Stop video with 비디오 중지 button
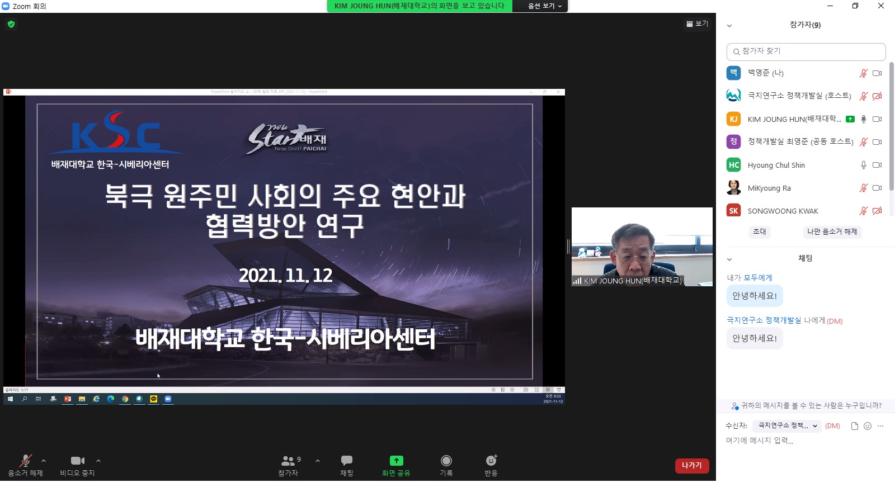 [x=77, y=465]
